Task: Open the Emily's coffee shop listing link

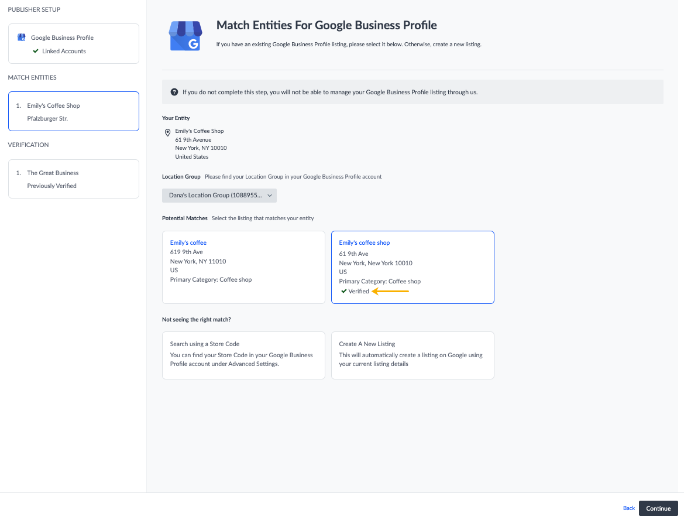Action: tap(364, 242)
